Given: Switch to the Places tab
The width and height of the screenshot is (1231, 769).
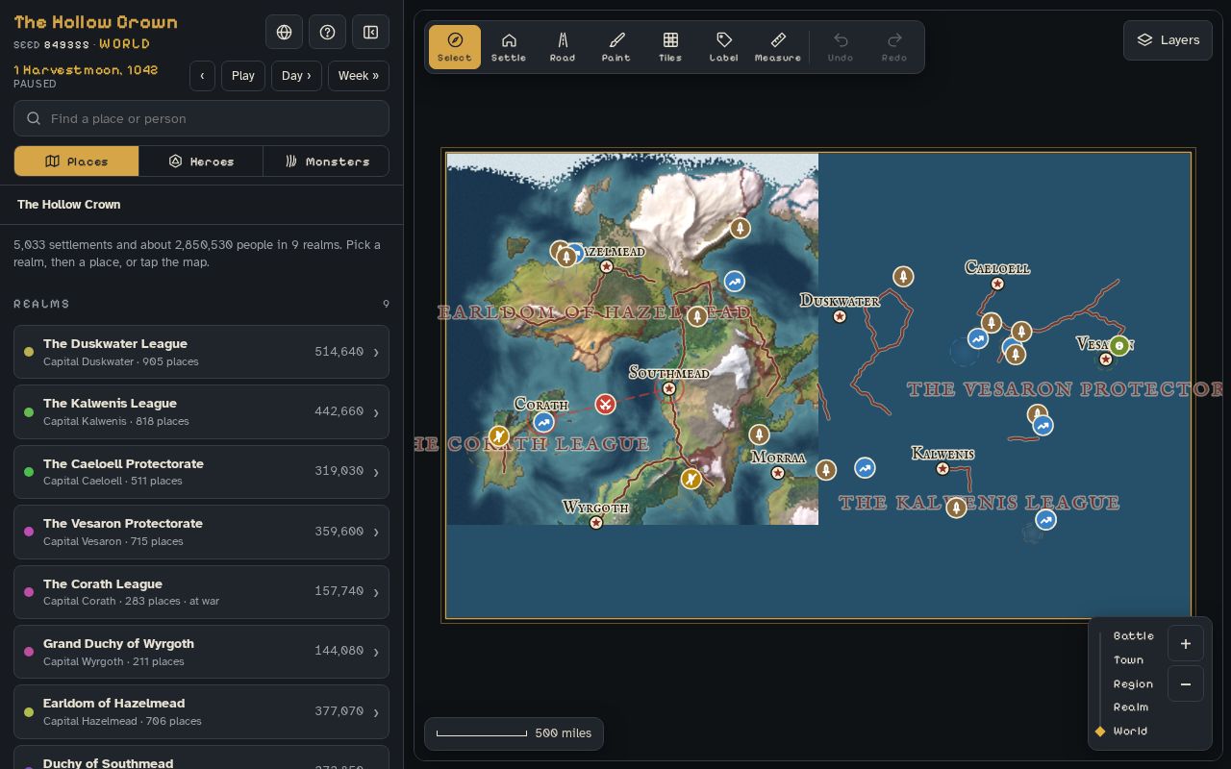Looking at the screenshot, I should (77, 161).
